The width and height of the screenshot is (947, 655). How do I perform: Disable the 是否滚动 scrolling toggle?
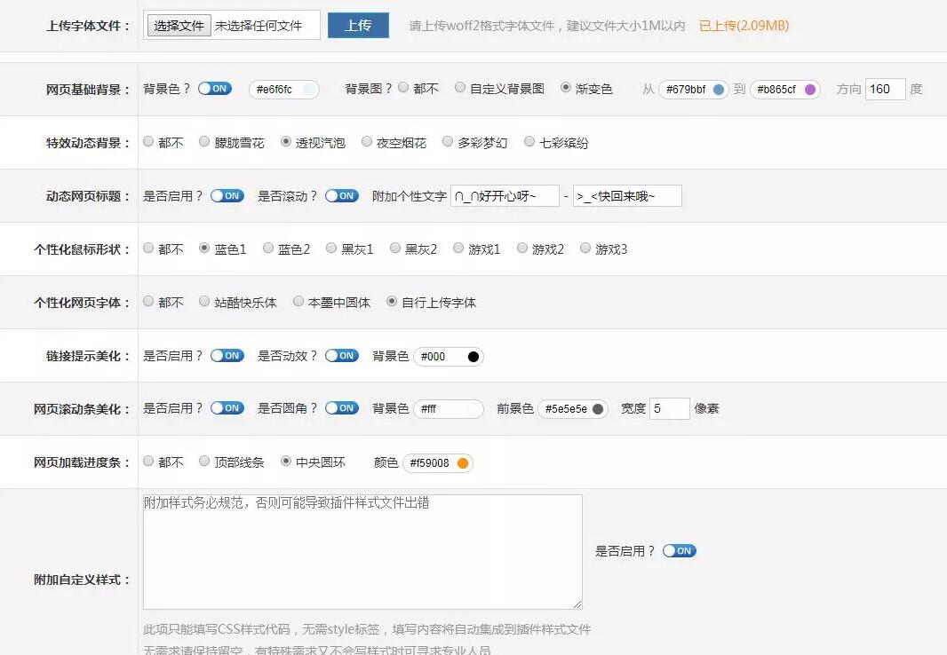341,195
